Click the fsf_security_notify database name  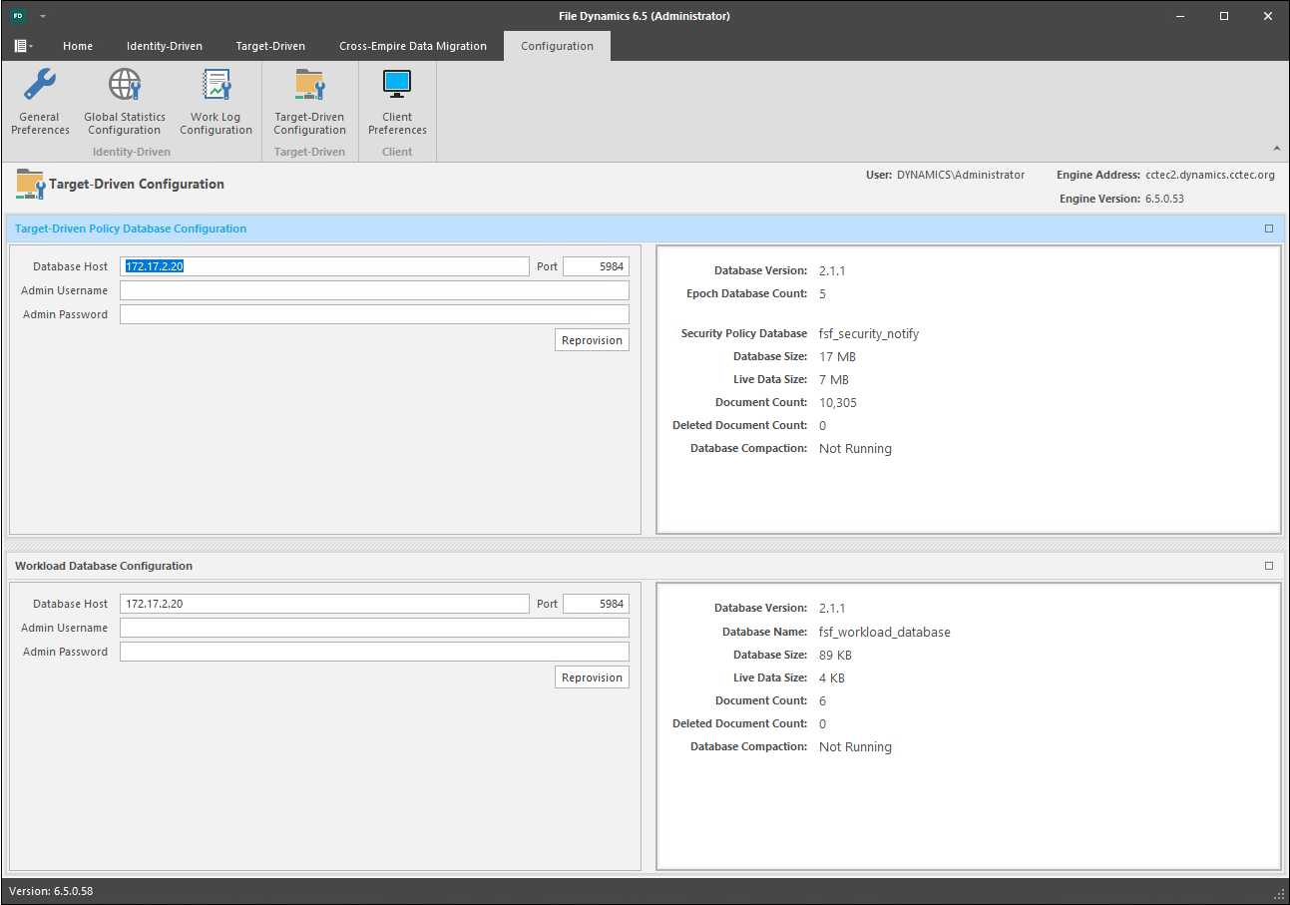coord(869,334)
